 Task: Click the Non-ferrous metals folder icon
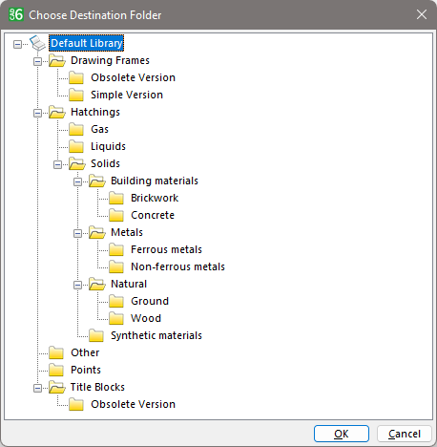(116, 266)
